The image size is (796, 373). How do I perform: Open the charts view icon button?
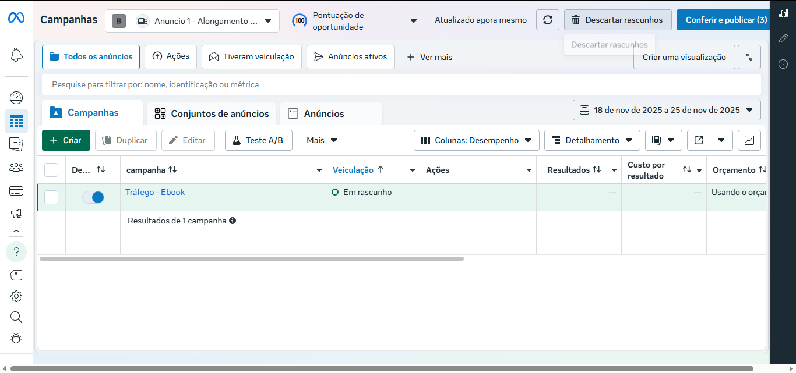749,140
